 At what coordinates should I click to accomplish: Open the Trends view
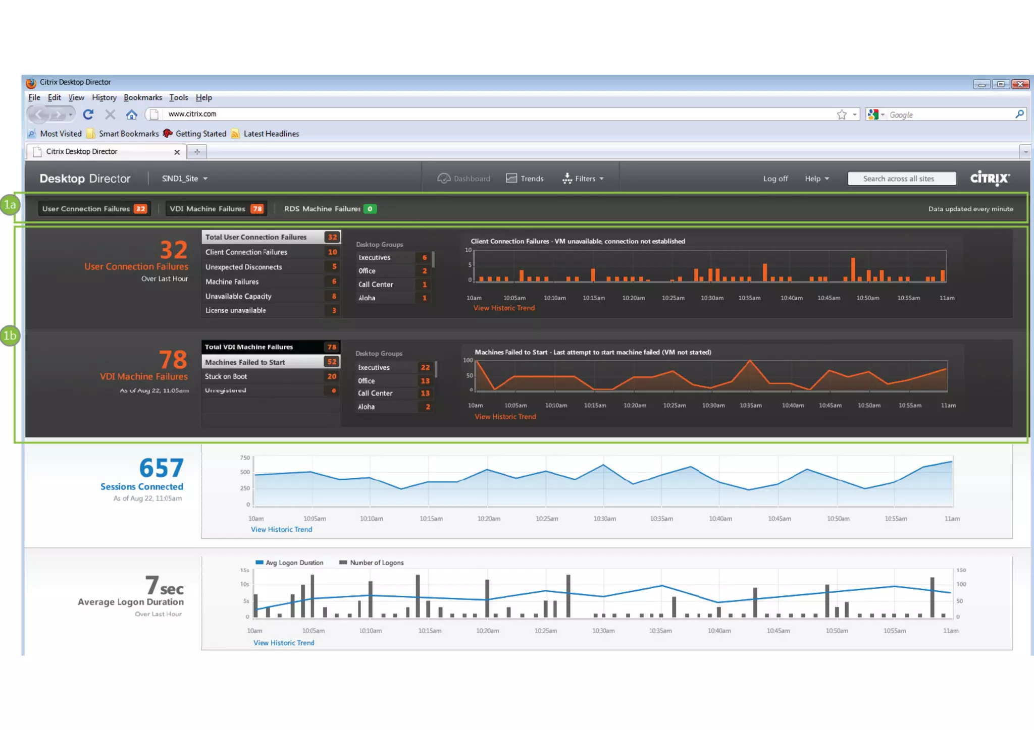(x=525, y=179)
